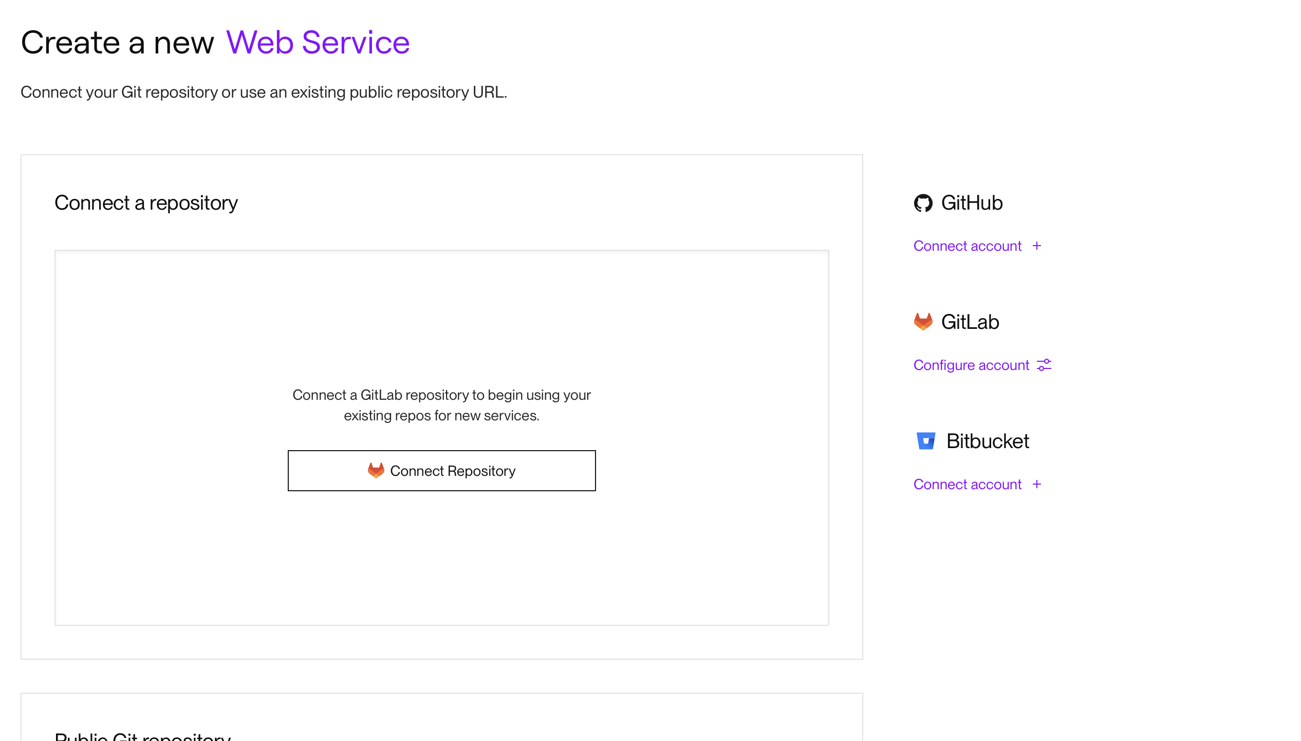Click 'Connect a GitLab repository to begin' message
The image size is (1301, 741).
[x=441, y=405]
